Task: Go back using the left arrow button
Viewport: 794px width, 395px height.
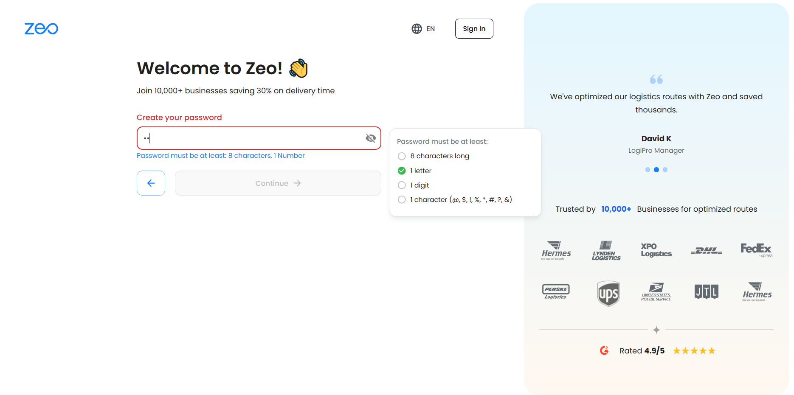Action: click(151, 183)
